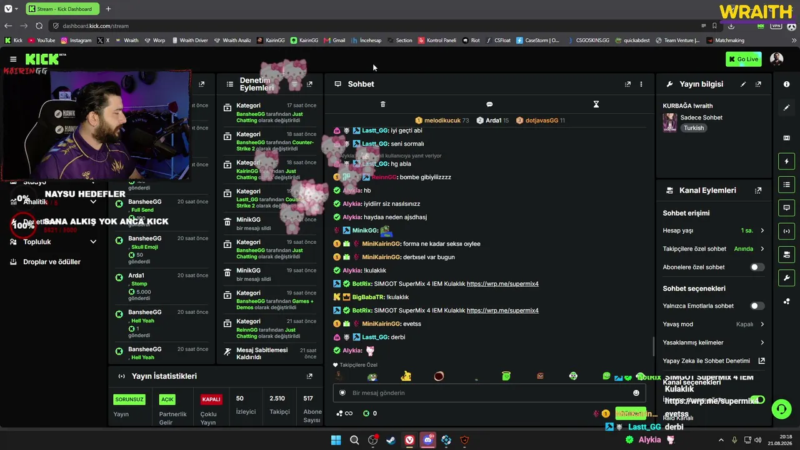Viewport: 800px width, 450px height.
Task: Pop out the Yayın bilgisi panel
Action: click(x=758, y=84)
